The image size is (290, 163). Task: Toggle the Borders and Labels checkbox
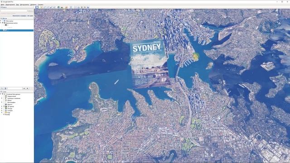tap(4, 98)
